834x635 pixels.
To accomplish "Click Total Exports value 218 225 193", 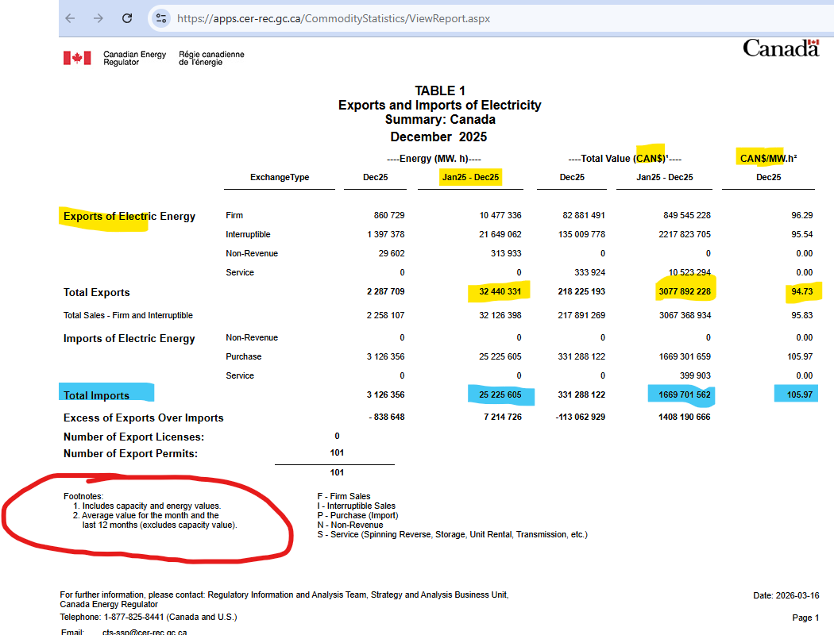I will pyautogui.click(x=581, y=292).
